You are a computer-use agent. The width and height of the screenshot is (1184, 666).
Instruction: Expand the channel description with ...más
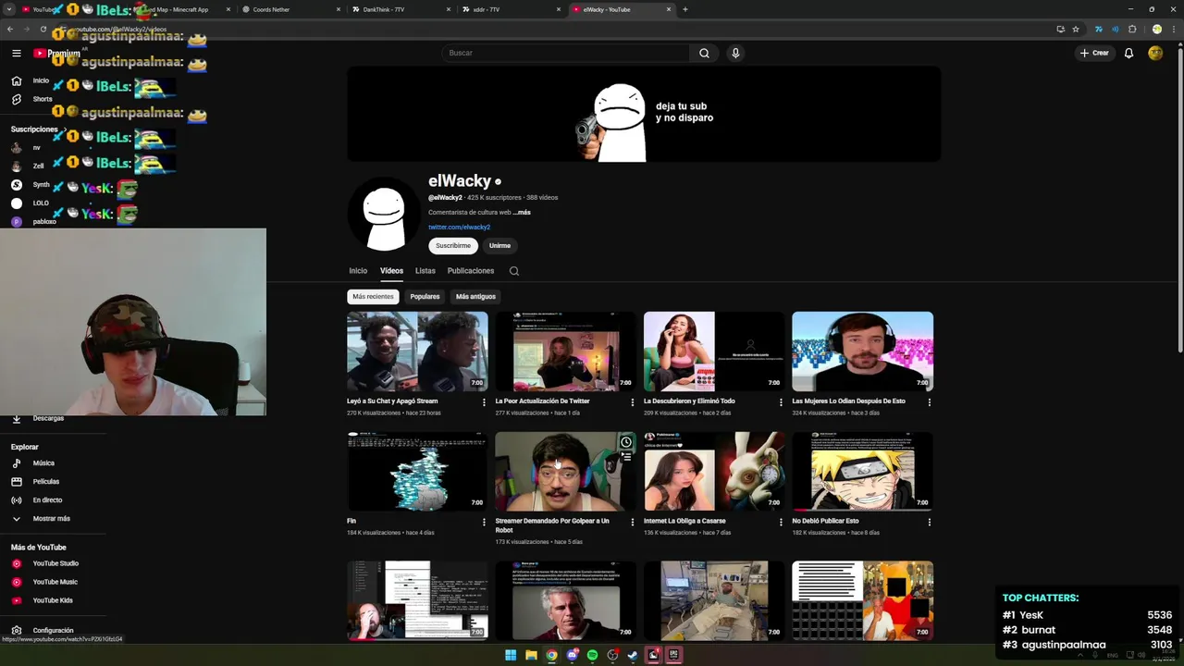[x=523, y=212]
